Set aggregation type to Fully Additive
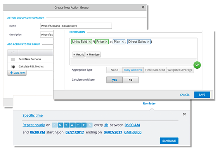Screen dimensions: 220x154 tap(133, 70)
